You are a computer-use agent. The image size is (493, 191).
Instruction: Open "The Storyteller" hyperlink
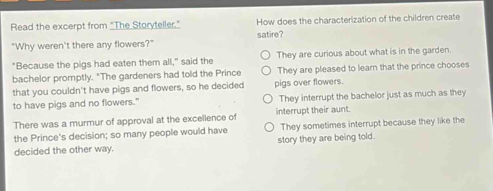tap(145, 25)
